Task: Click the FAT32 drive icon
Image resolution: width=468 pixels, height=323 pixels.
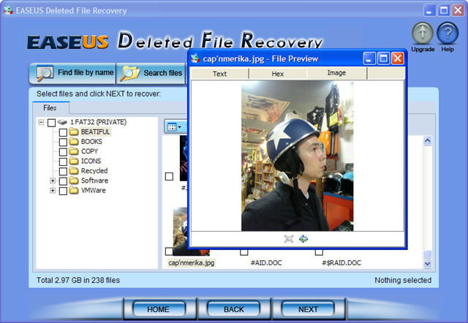Action: point(62,122)
